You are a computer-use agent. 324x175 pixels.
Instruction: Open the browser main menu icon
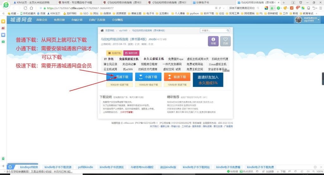pos(321,8)
